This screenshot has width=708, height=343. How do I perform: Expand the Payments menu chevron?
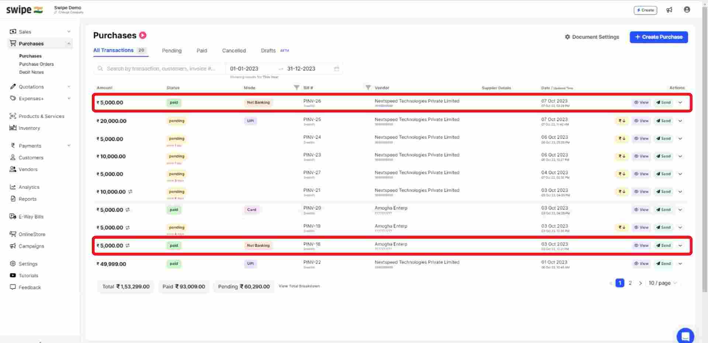pos(69,146)
